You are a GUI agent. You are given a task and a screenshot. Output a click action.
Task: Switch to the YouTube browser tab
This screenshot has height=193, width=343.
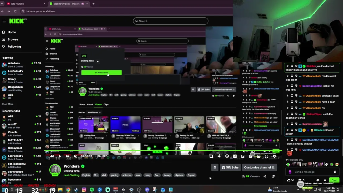[26, 4]
